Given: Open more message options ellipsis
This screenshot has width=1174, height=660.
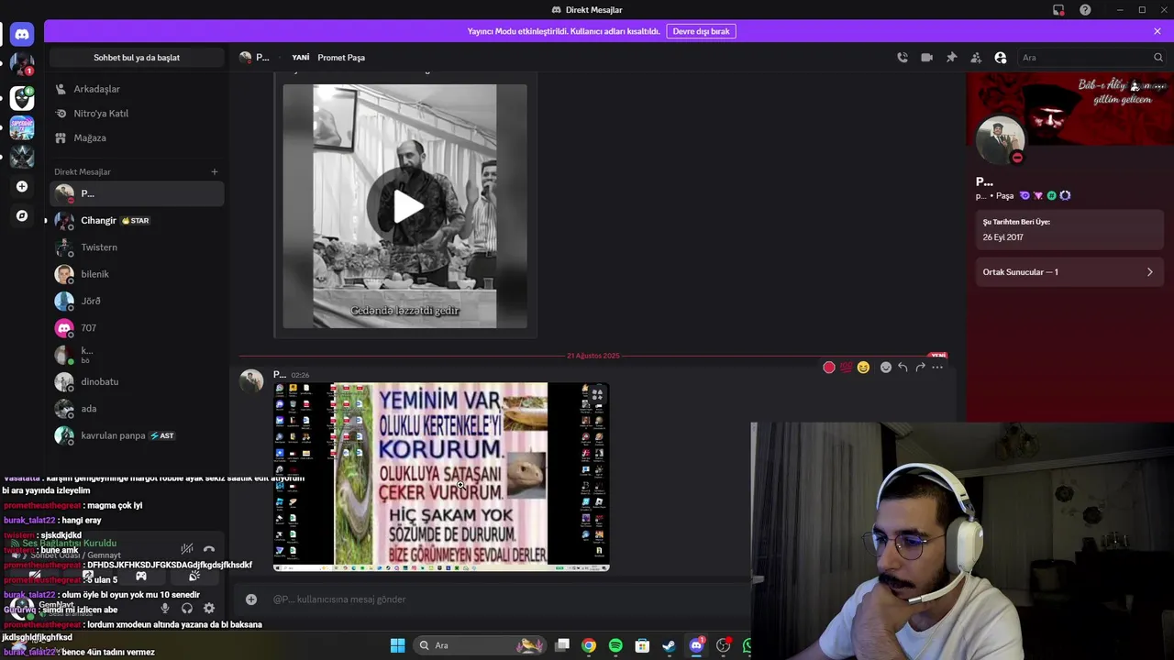Looking at the screenshot, I should [x=937, y=368].
